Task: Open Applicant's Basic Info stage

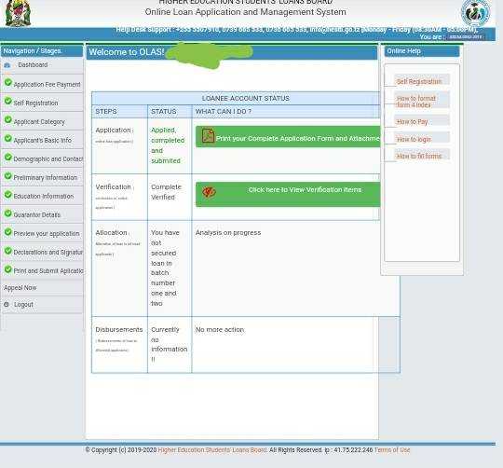Action: pos(42,140)
